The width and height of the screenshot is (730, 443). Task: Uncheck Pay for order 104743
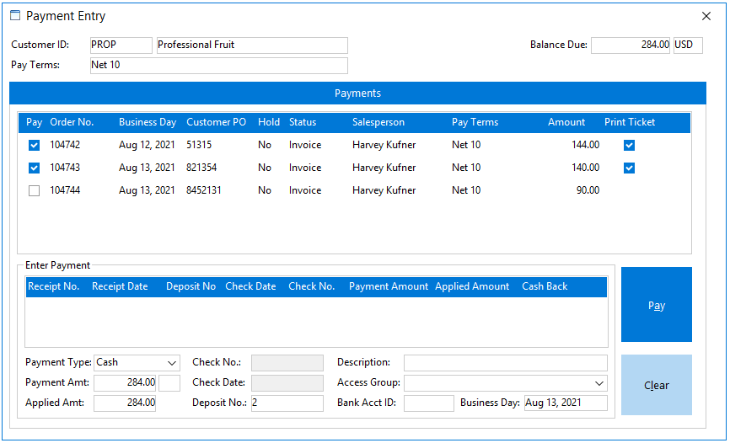tap(34, 168)
